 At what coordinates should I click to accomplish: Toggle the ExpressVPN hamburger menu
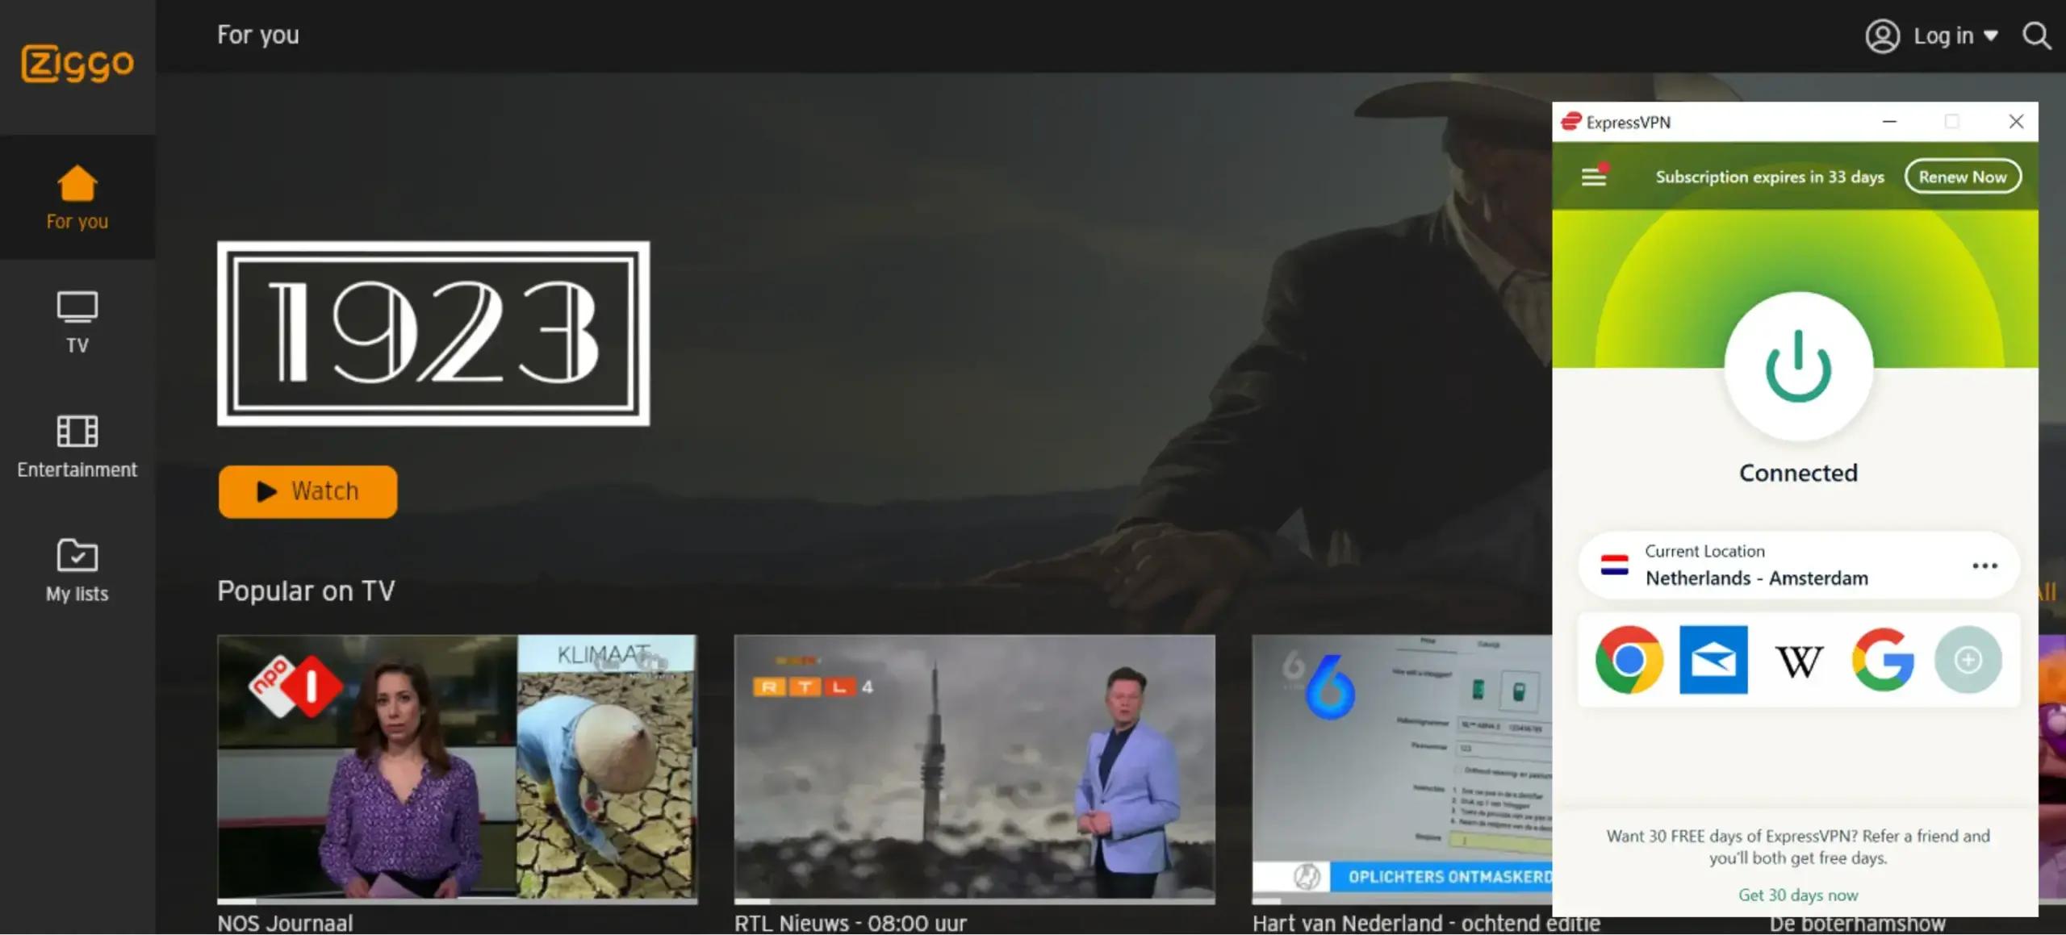(1593, 177)
